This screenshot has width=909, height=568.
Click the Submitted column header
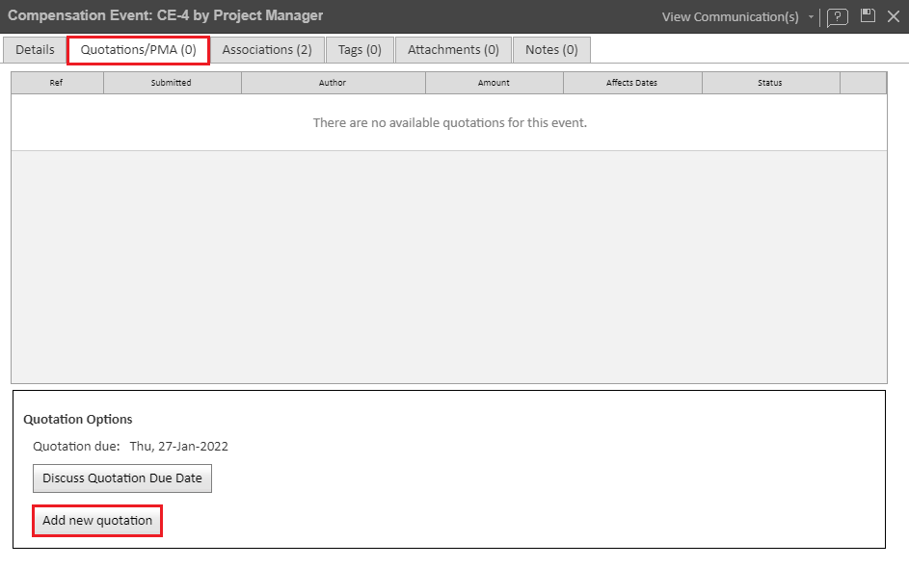click(172, 83)
